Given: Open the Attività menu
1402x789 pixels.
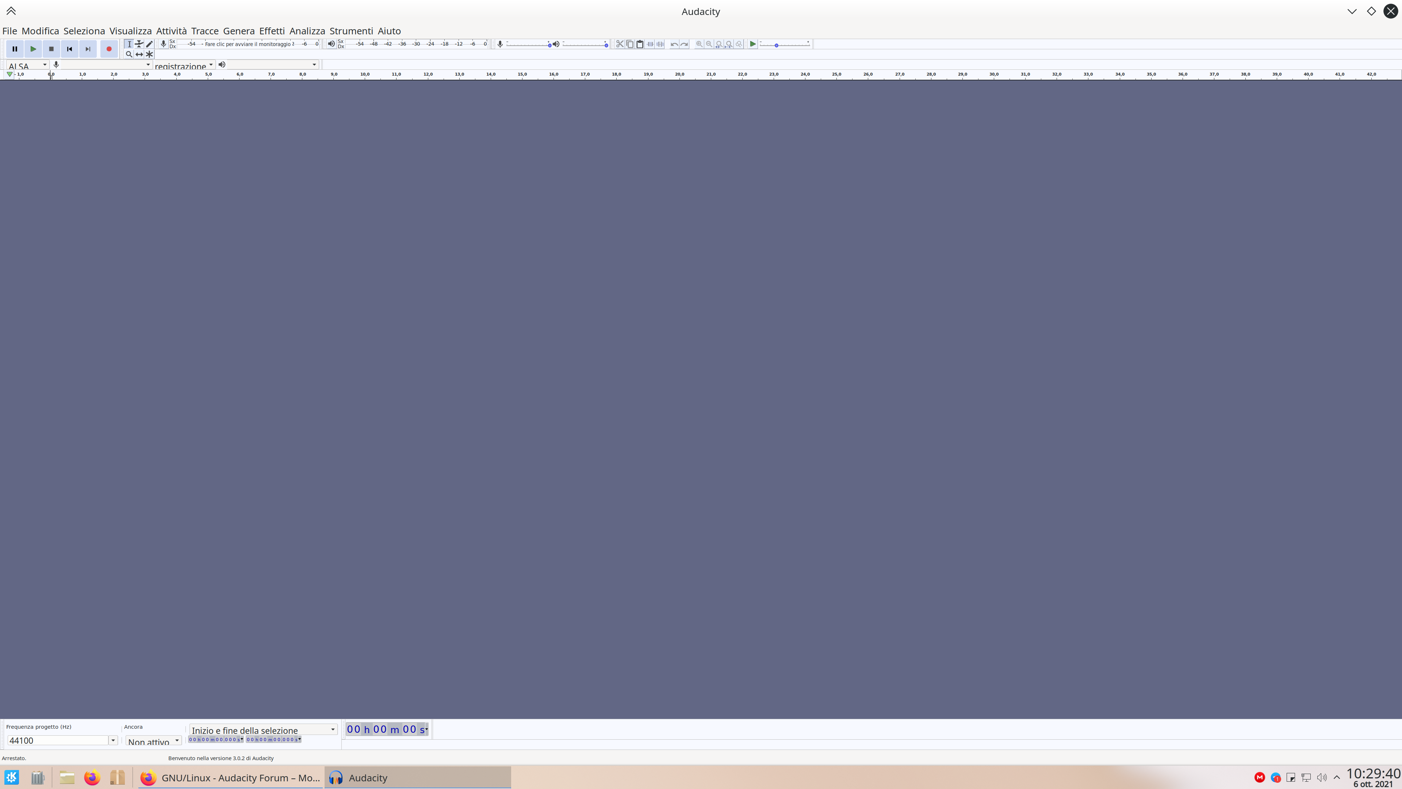Looking at the screenshot, I should [172, 31].
